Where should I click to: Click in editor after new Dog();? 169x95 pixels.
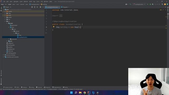(x=81, y=27)
